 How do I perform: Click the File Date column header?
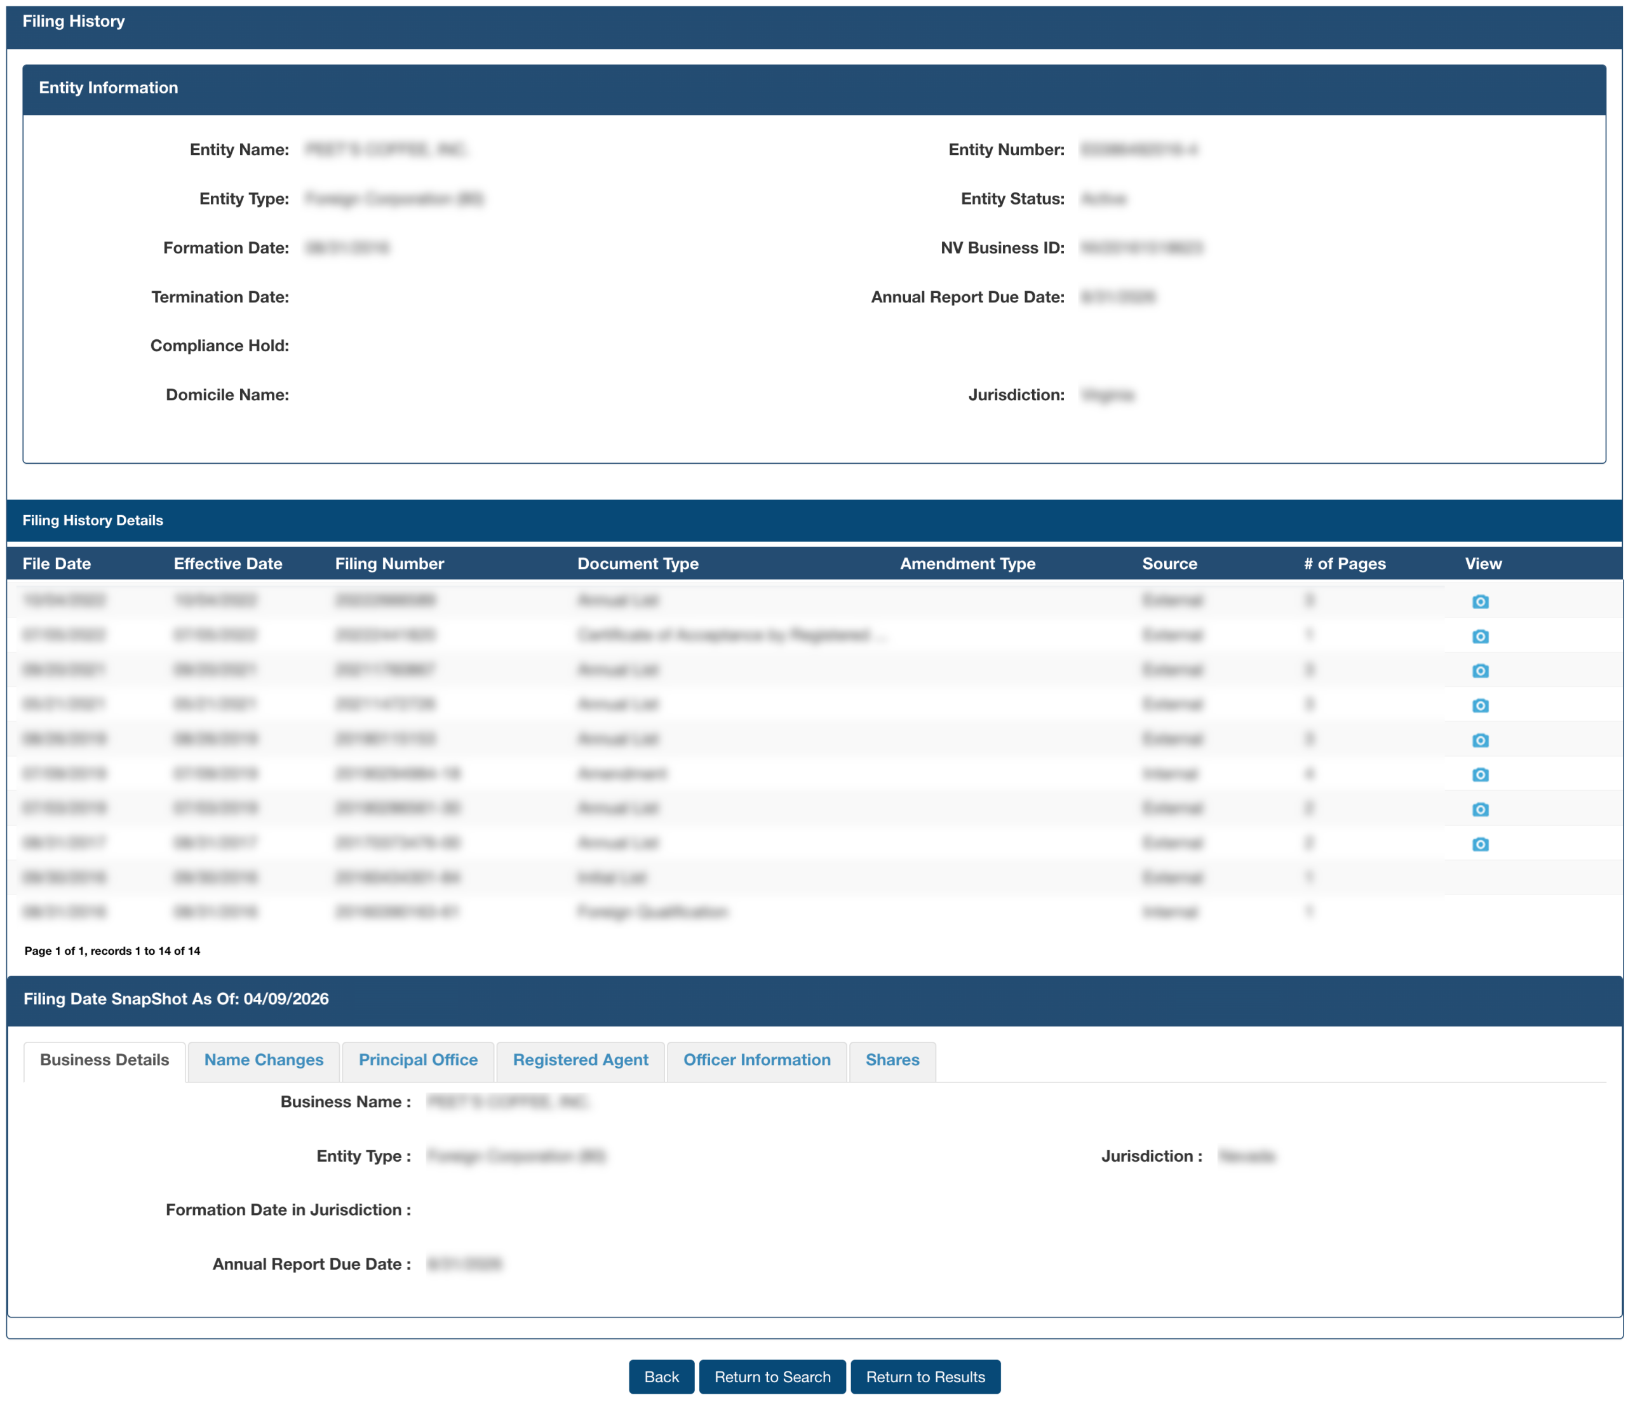(57, 563)
